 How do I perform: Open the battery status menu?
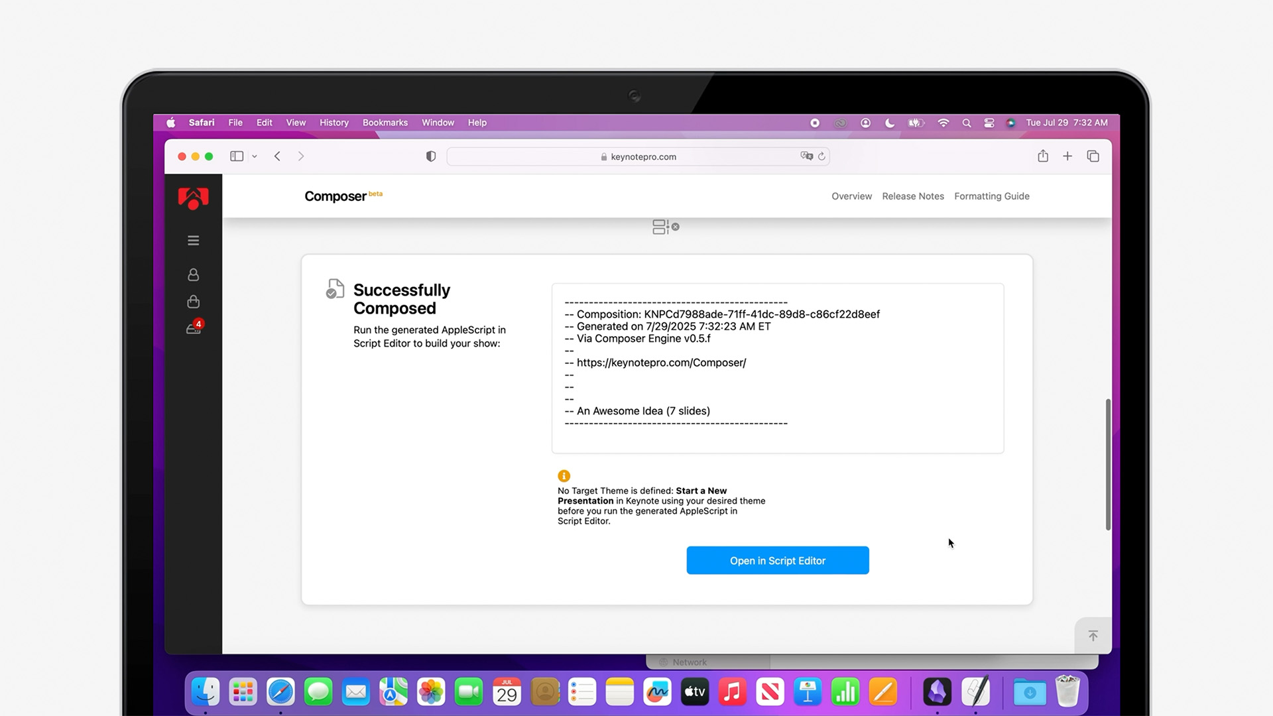[916, 123]
